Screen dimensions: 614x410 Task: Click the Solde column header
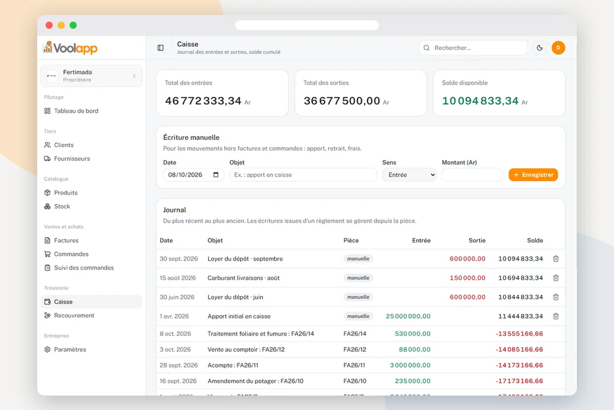(535, 241)
